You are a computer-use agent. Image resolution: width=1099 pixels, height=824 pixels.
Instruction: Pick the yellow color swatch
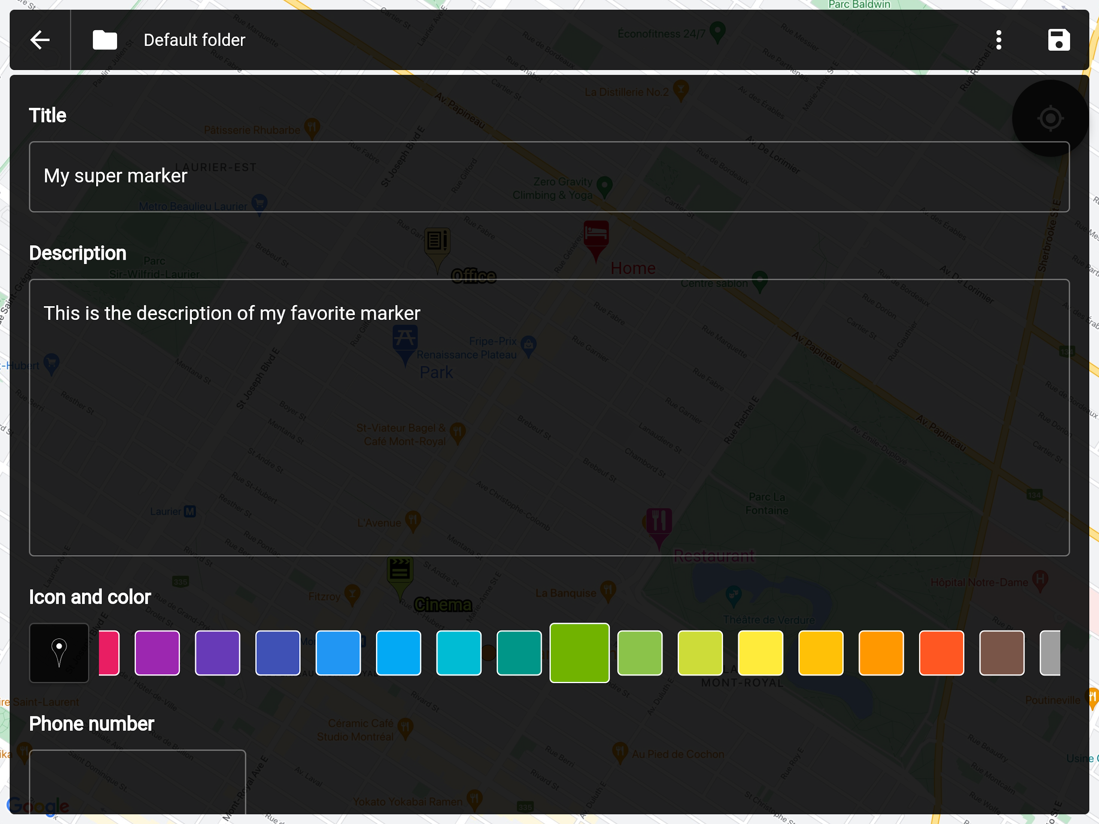(x=761, y=653)
